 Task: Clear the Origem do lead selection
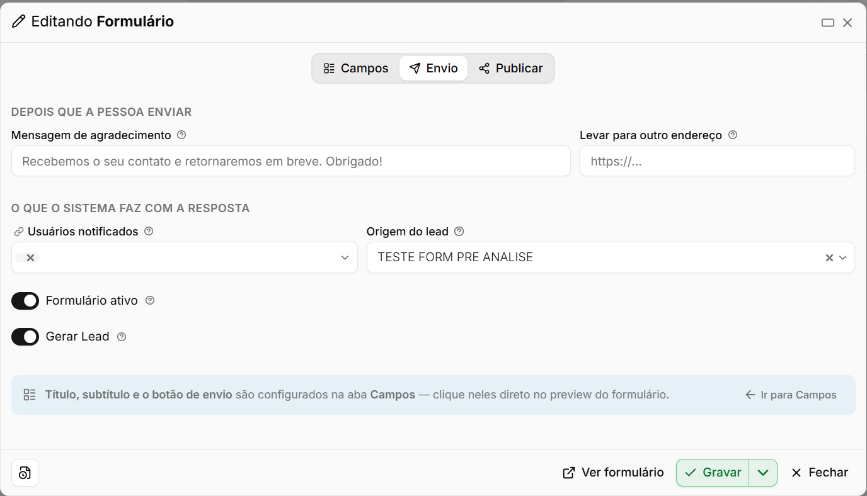pos(829,257)
